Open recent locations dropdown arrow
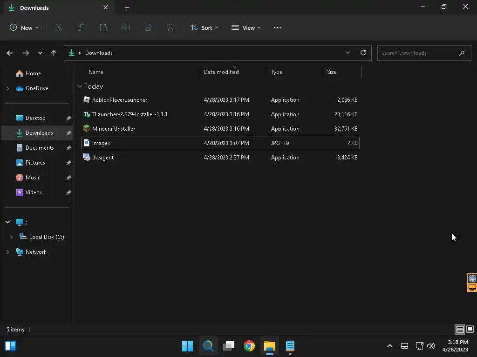The height and width of the screenshot is (357, 477). (40, 53)
